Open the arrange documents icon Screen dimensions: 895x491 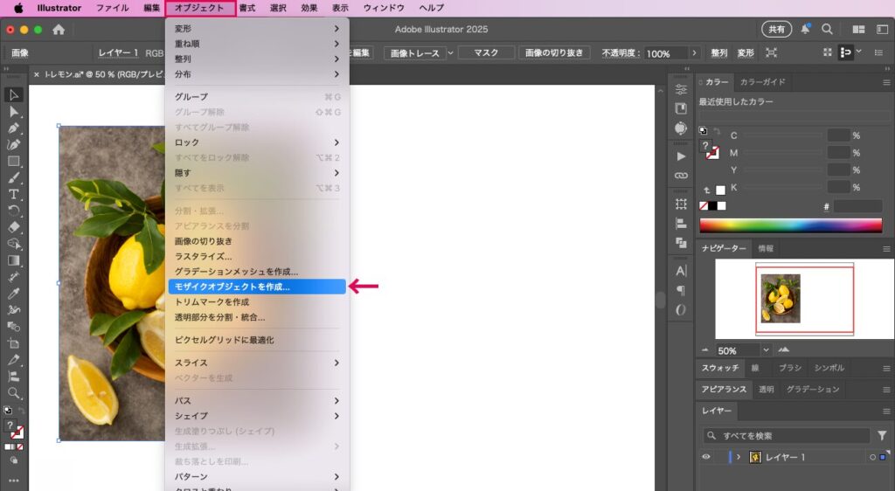coord(858,29)
